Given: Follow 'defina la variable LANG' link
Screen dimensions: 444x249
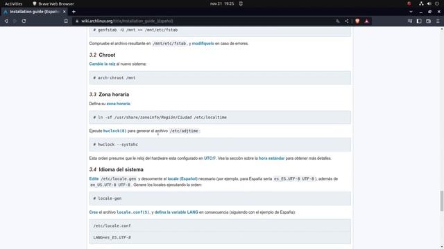Looking at the screenshot, I should tap(176, 212).
